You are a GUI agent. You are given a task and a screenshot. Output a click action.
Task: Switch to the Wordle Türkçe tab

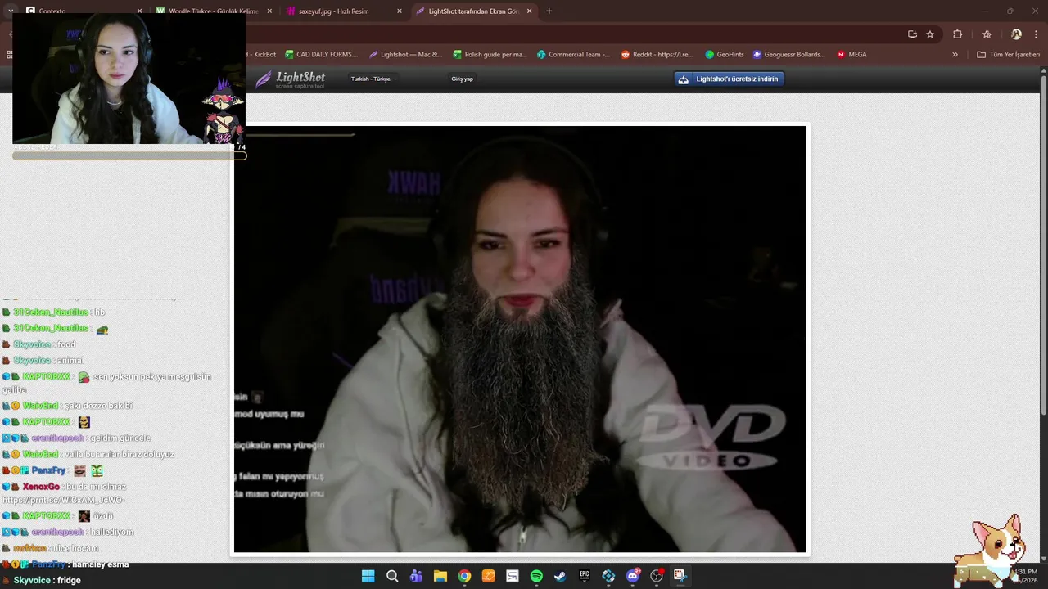click(x=213, y=11)
